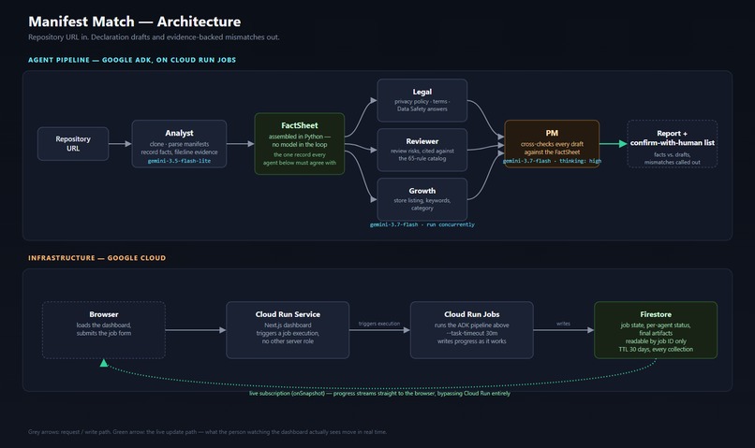Click 'Next.js dashboard' text in Cloud Run Service

[x=288, y=325]
